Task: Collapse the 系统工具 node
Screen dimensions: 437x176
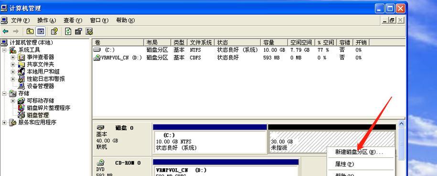Action: click(x=4, y=50)
